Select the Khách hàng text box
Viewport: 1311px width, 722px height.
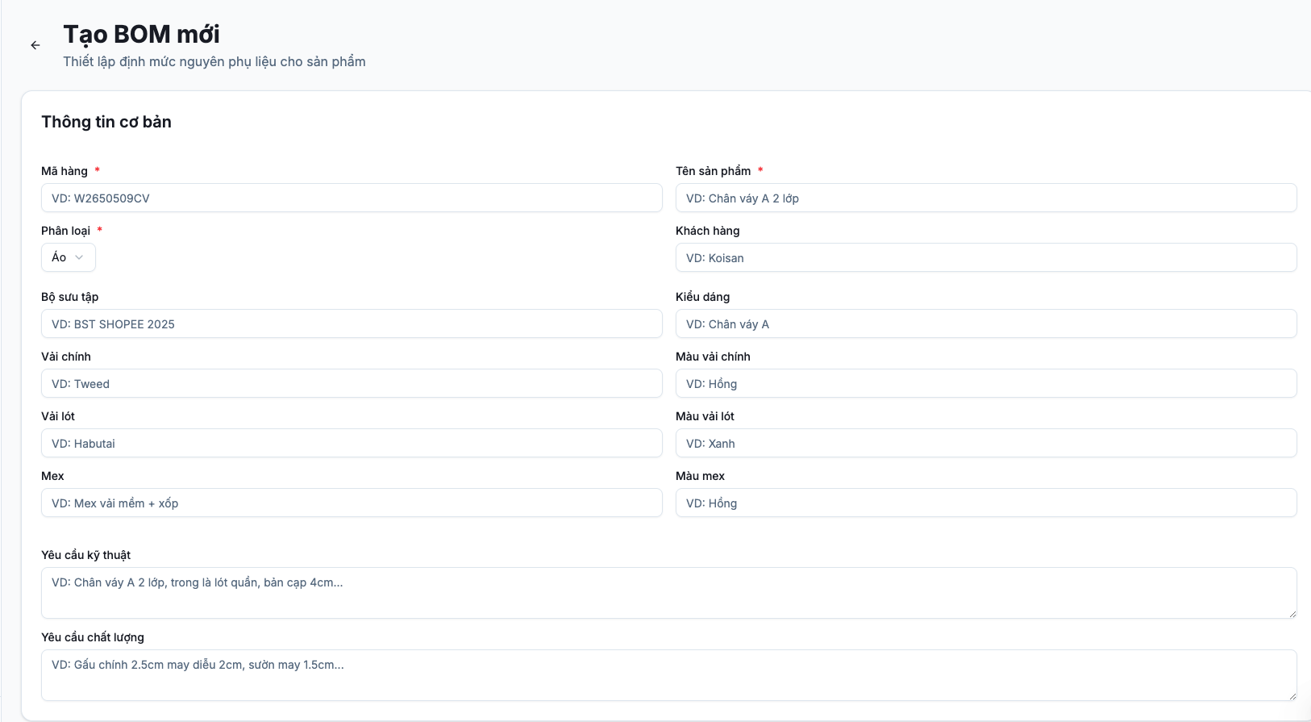(x=985, y=258)
